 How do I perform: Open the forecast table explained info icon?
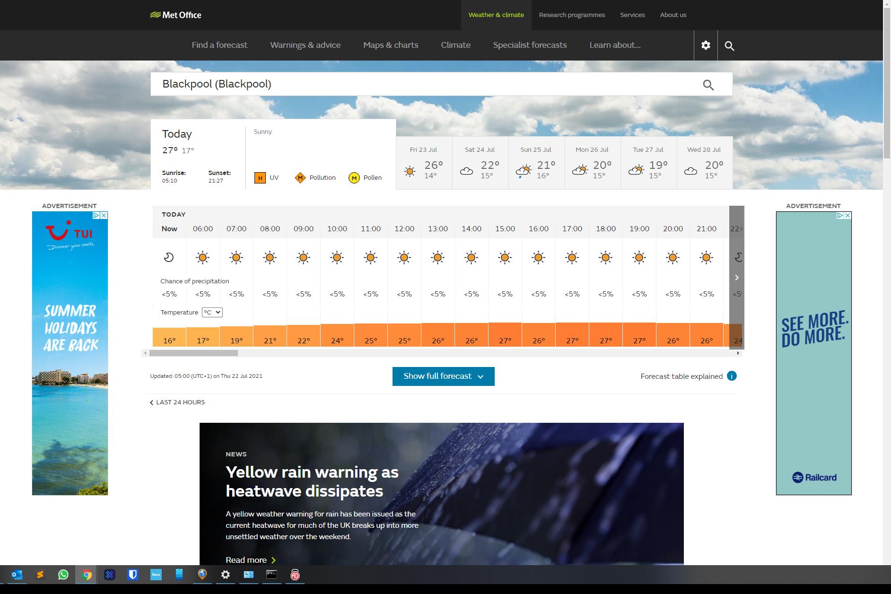pos(732,376)
